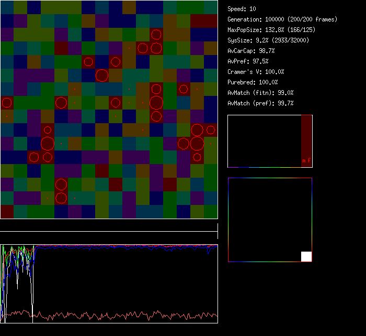Select the Purebred percentage readout
This screenshot has height=336, width=366.
pyautogui.click(x=253, y=82)
